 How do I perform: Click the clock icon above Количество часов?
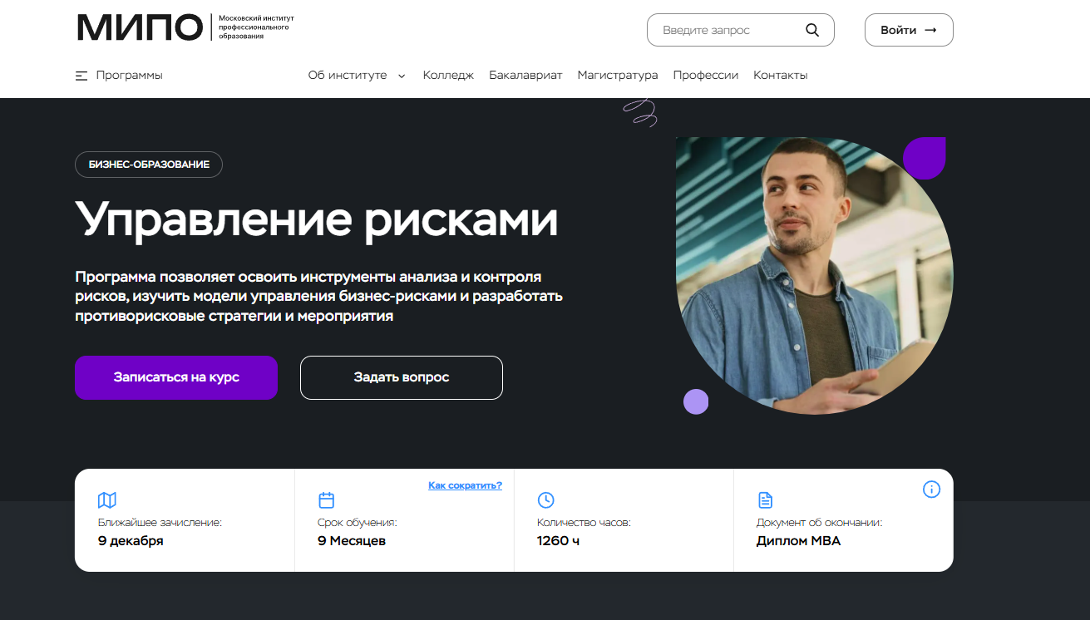(x=545, y=500)
